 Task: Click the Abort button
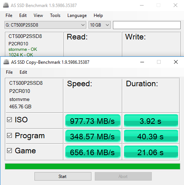(123, 177)
